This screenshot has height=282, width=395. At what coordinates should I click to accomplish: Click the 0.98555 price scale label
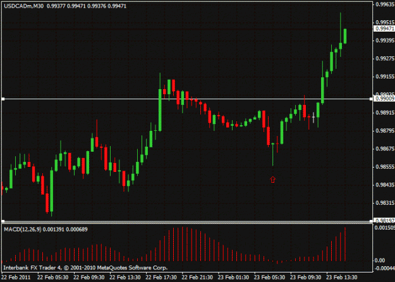pos(385,167)
